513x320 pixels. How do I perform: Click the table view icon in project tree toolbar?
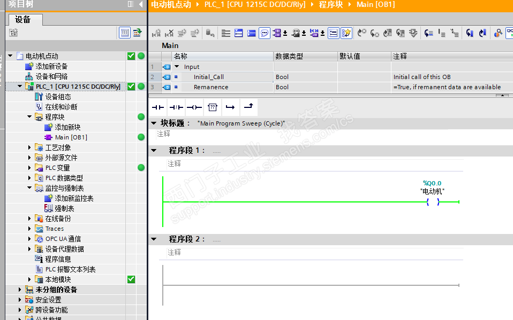click(x=125, y=33)
